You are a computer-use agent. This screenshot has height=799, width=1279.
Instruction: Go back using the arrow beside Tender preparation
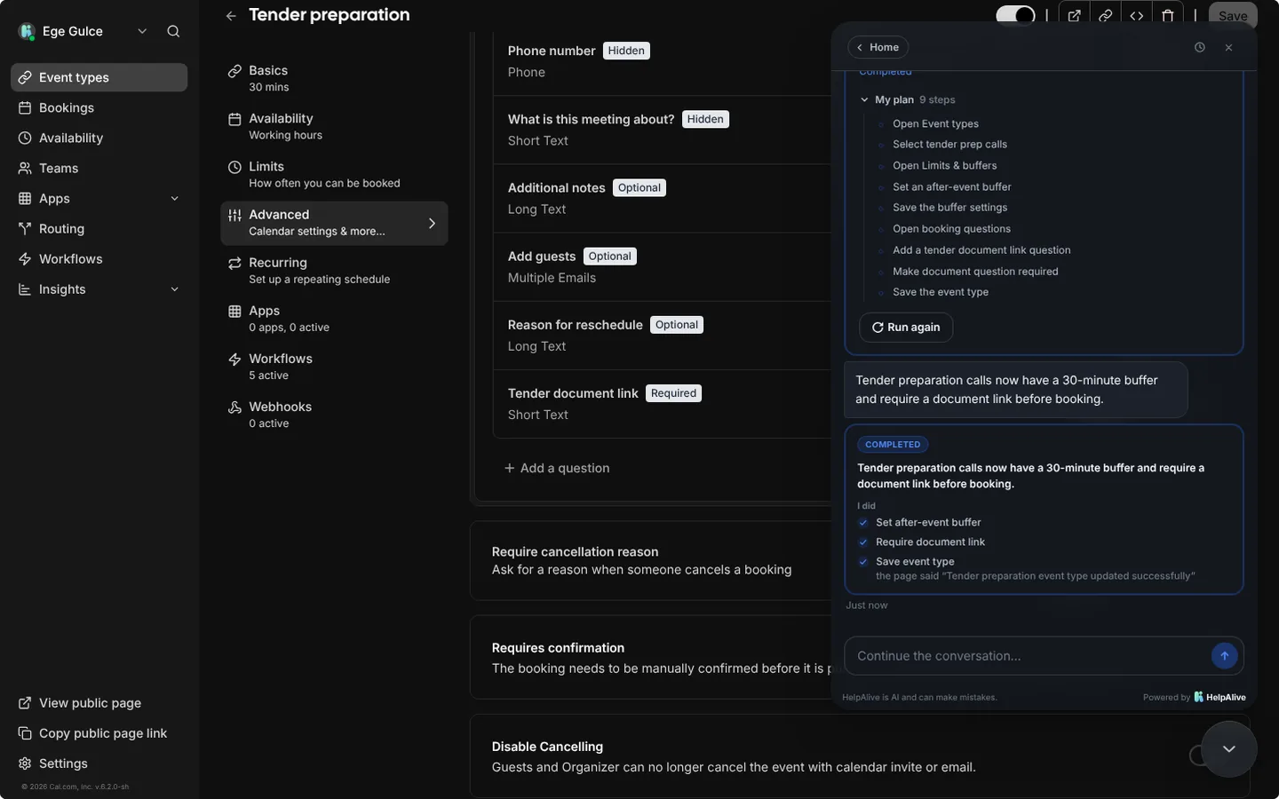pyautogui.click(x=231, y=15)
